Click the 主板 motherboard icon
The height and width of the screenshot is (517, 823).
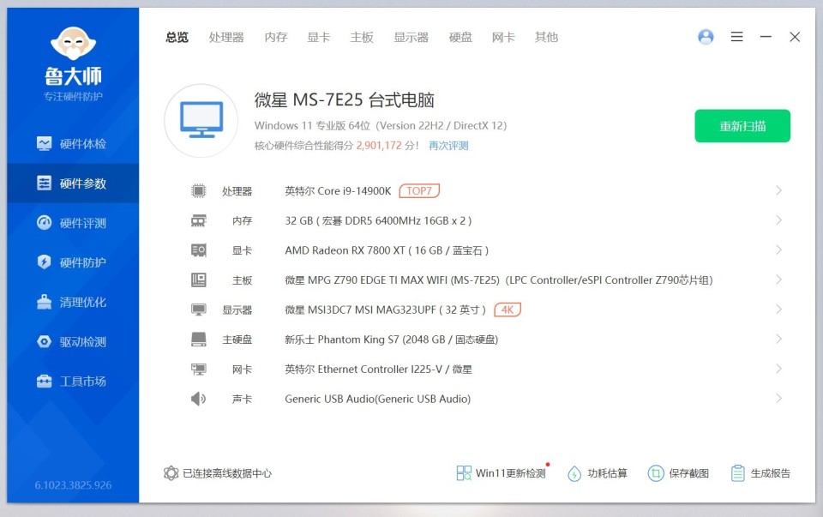pos(198,280)
